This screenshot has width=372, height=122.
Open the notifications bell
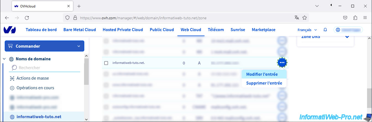[x=325, y=30]
